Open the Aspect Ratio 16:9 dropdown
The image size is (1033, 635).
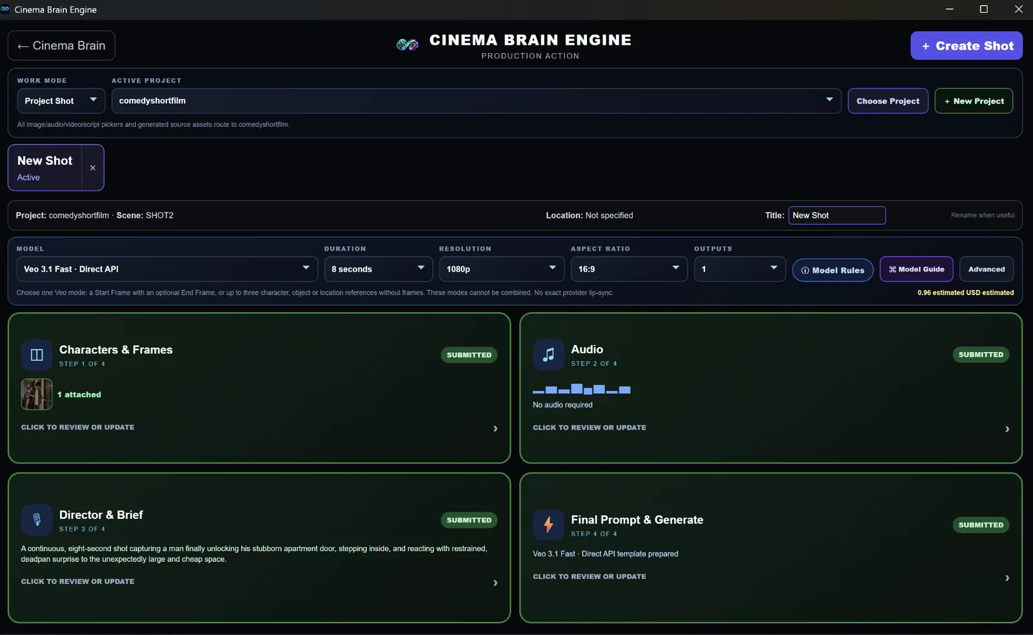click(629, 269)
